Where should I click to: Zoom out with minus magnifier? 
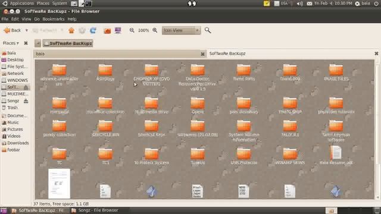click(x=132, y=30)
